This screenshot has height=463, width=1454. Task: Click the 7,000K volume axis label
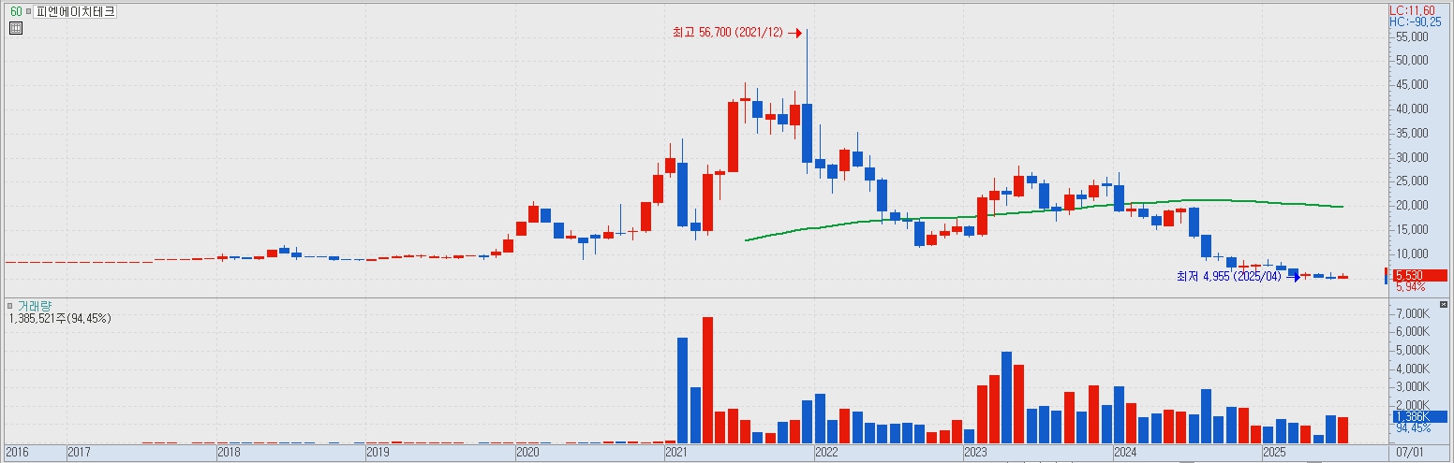(x=1412, y=313)
